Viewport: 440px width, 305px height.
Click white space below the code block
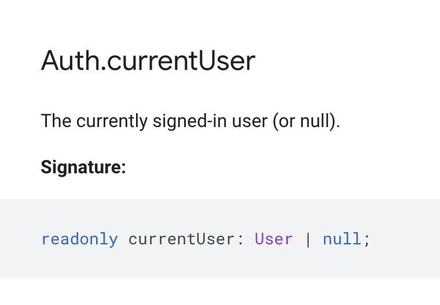coord(220,292)
